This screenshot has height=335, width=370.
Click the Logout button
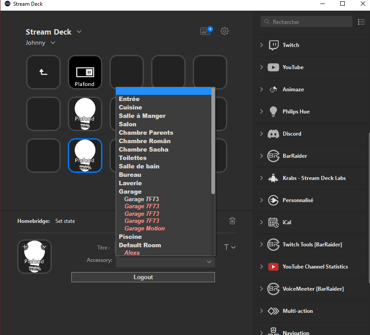(x=143, y=277)
